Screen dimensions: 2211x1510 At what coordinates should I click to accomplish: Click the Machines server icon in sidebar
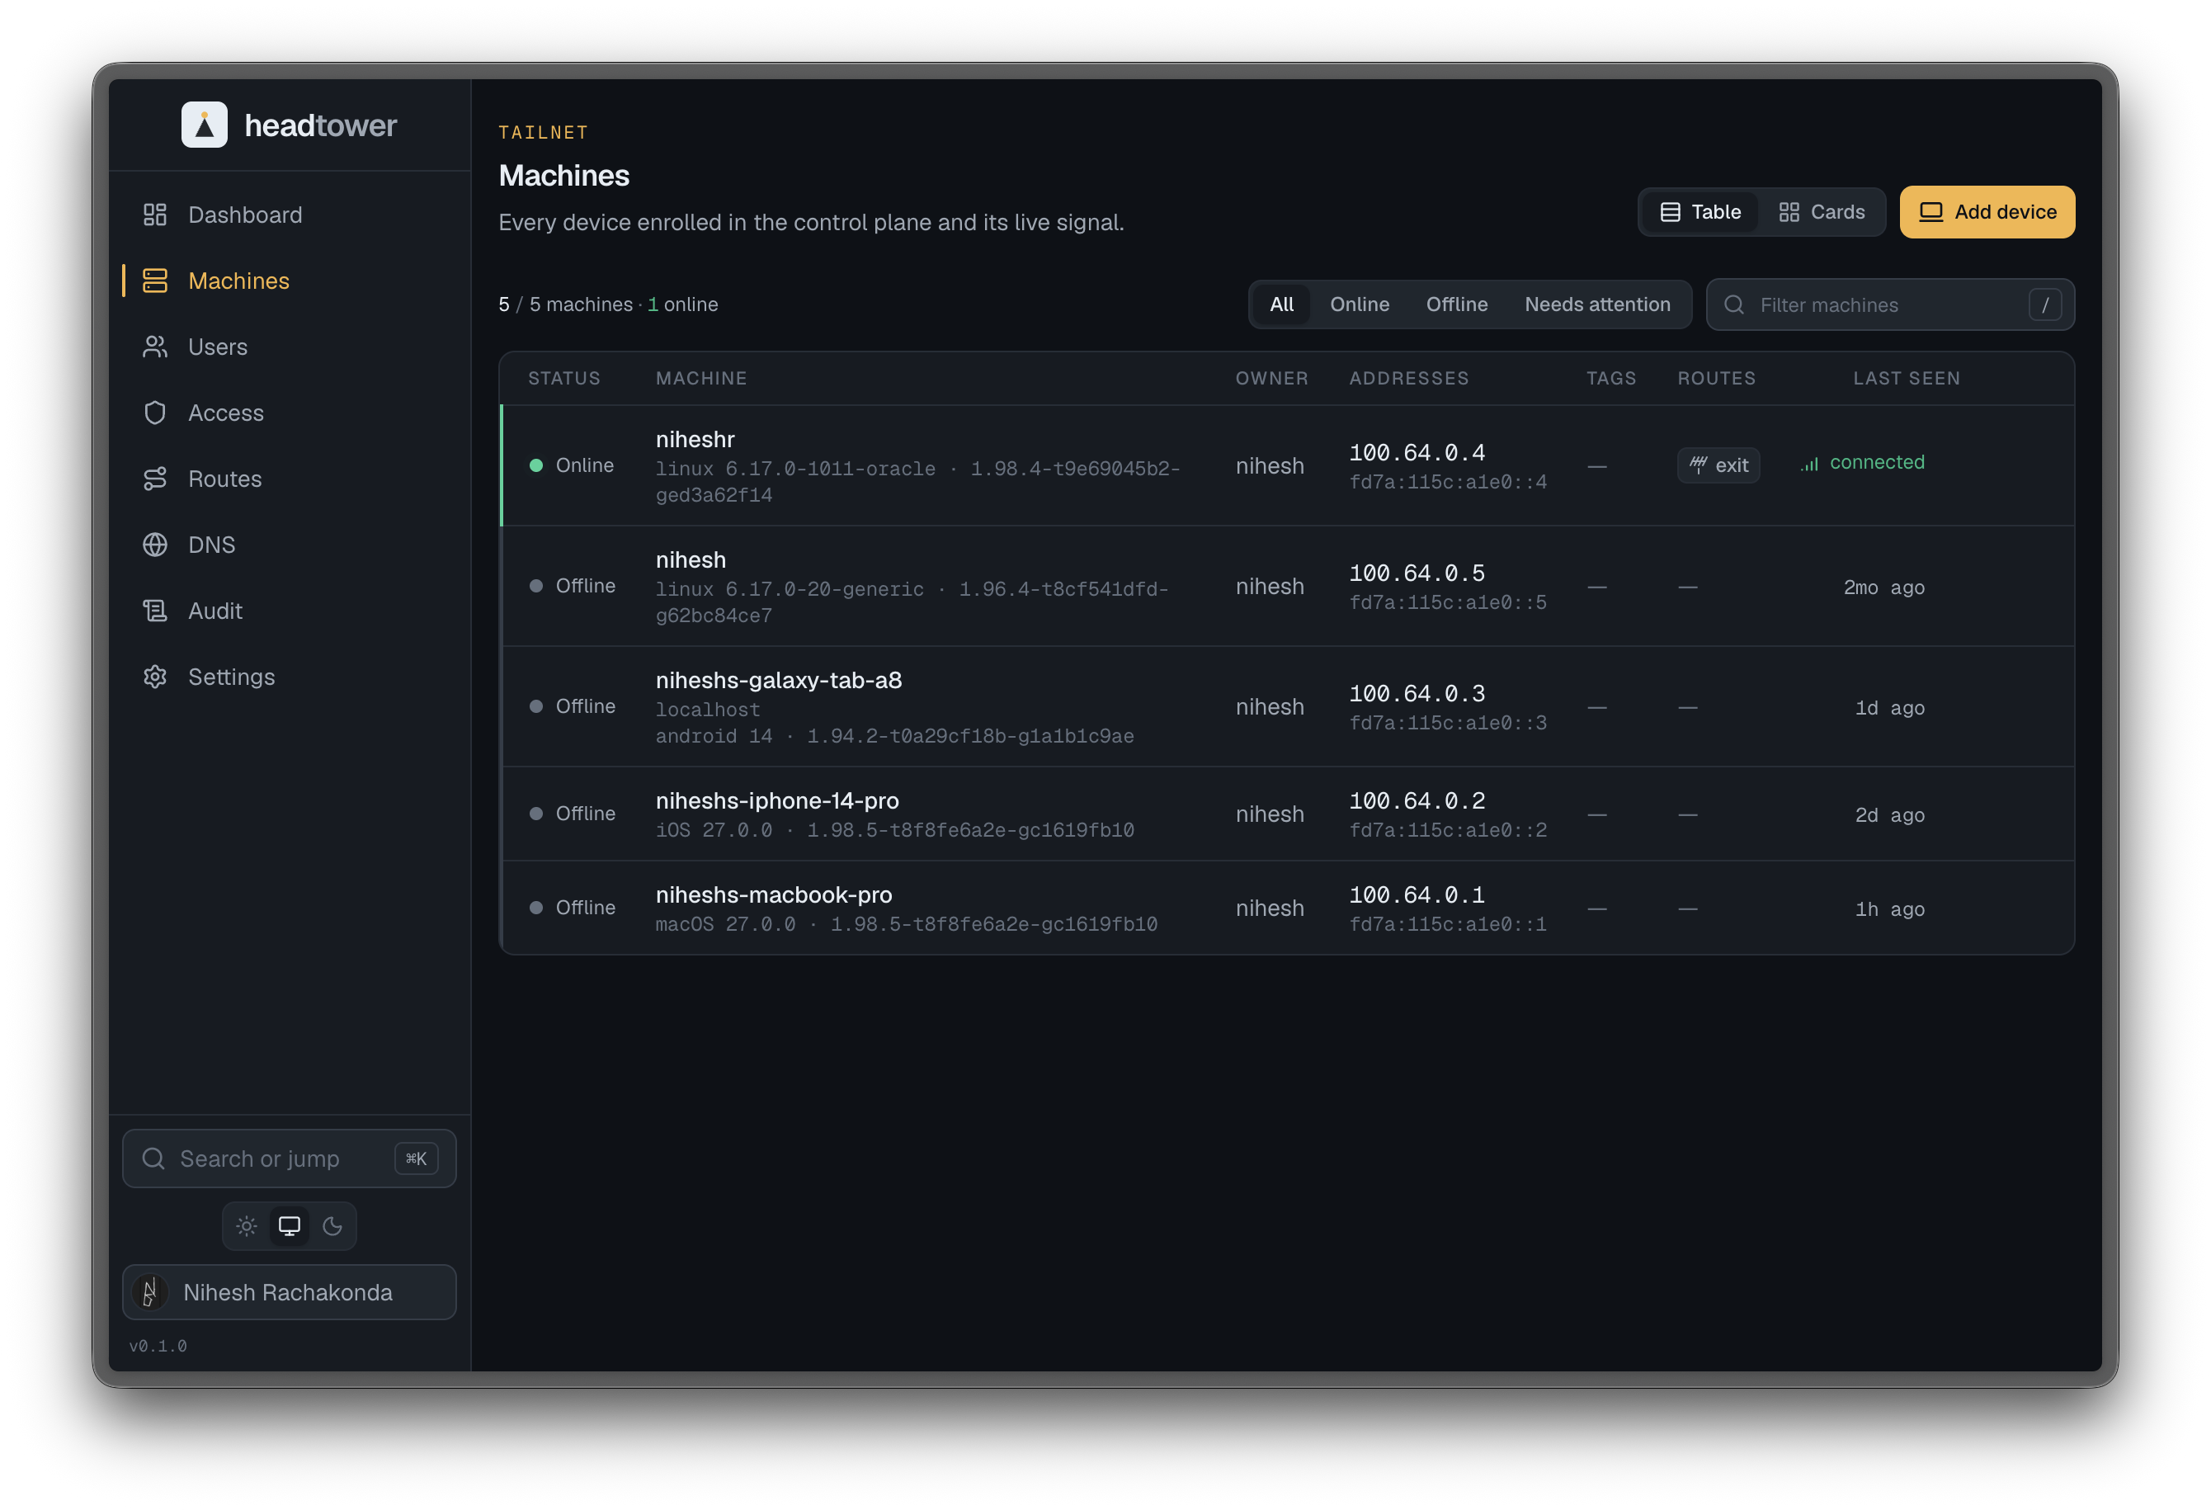tap(155, 281)
